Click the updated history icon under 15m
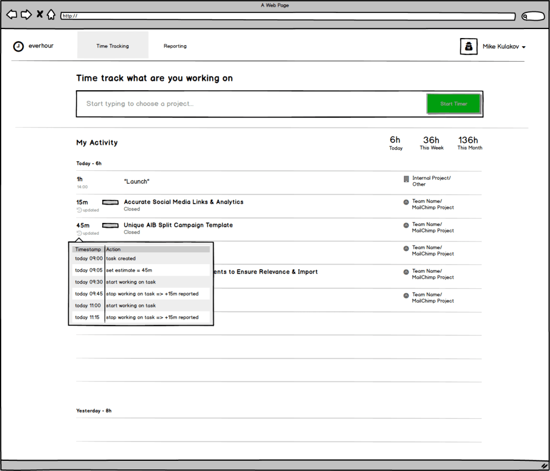550x471 pixels. tap(79, 210)
